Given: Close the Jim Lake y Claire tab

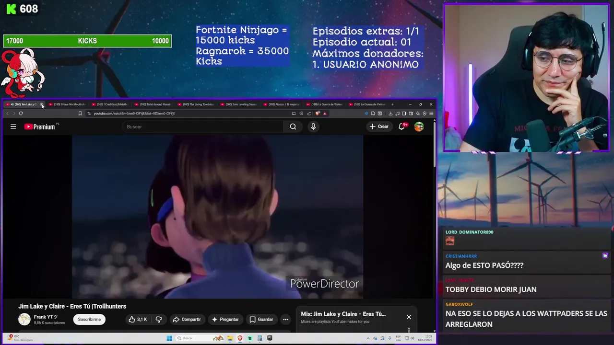Looking at the screenshot, I should coord(42,104).
